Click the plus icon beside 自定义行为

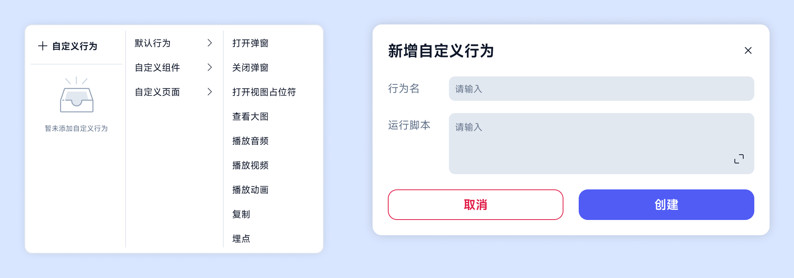click(43, 46)
